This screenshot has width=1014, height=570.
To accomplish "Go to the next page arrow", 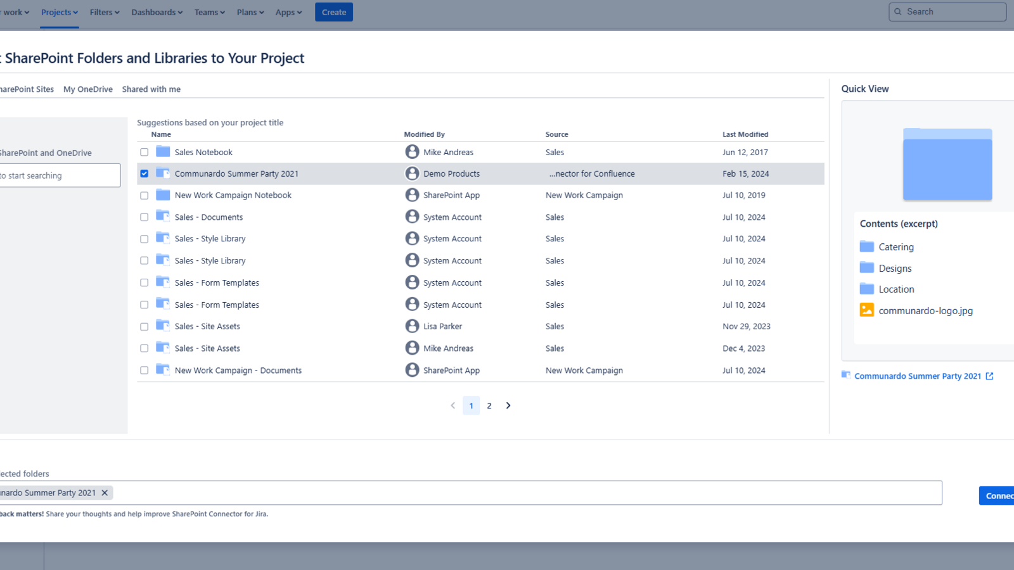I will tap(508, 405).
